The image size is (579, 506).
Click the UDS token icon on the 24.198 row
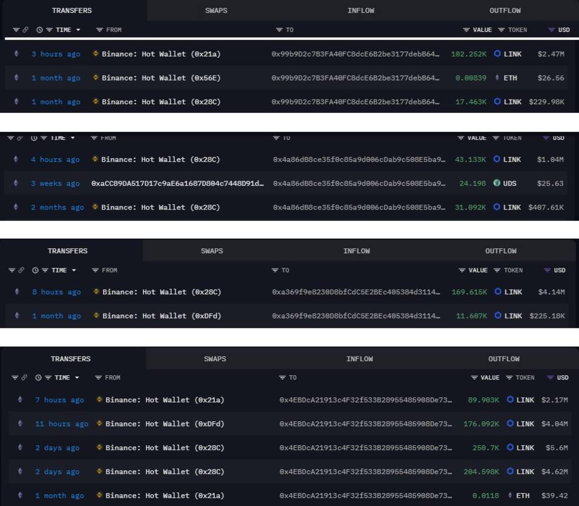click(x=497, y=183)
